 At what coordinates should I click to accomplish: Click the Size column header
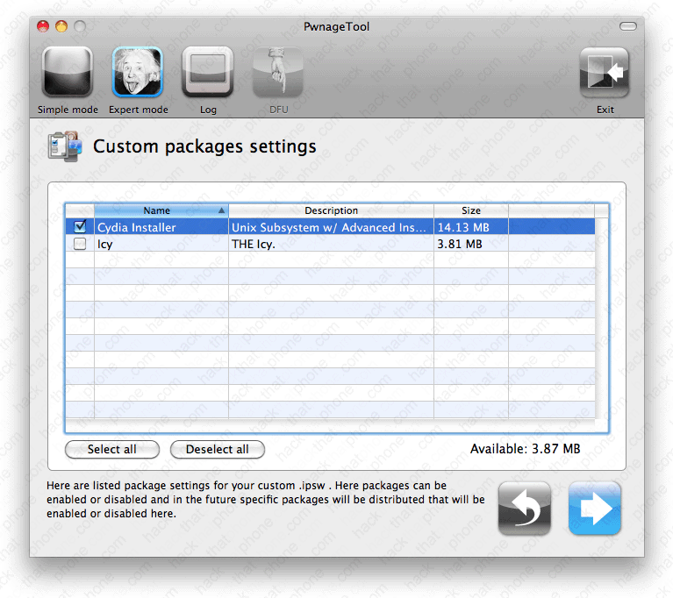pyautogui.click(x=471, y=210)
